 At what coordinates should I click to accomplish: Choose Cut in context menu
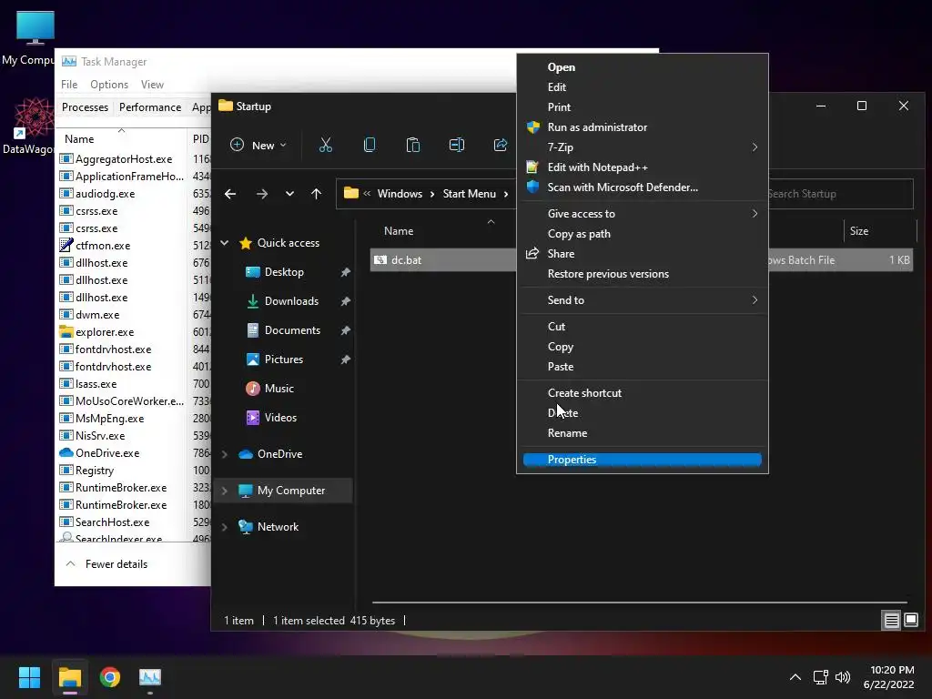point(642,327)
